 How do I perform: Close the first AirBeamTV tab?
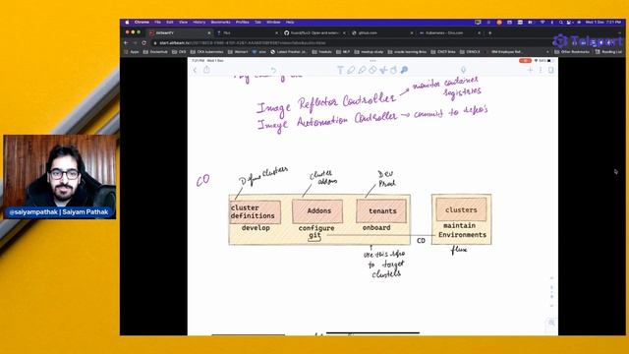click(x=209, y=32)
